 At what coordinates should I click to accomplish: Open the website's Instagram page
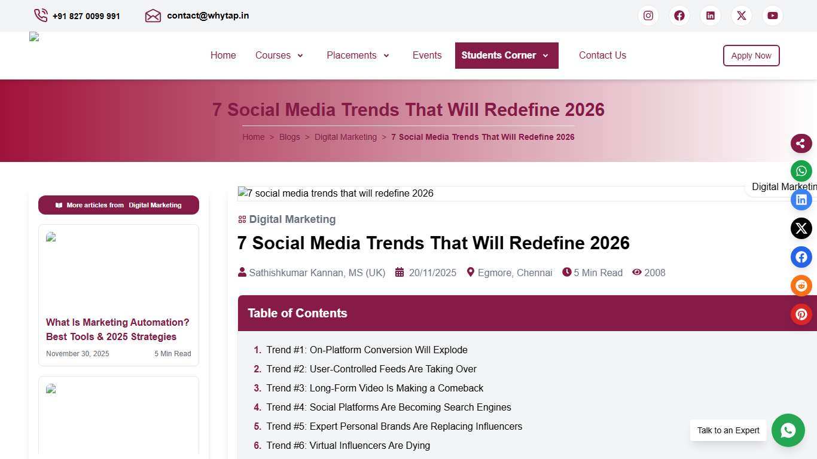pos(648,16)
